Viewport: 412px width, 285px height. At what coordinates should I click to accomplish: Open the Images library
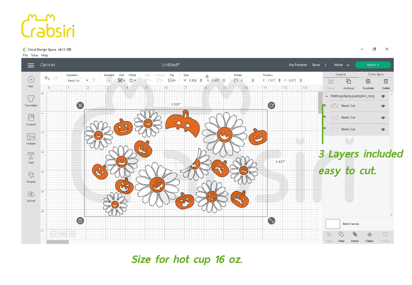coord(31,137)
